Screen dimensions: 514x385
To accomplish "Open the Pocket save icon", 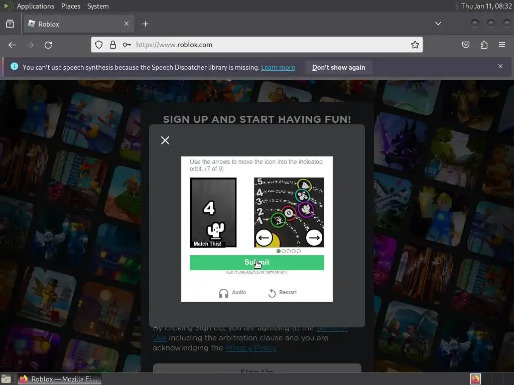I will tap(466, 45).
